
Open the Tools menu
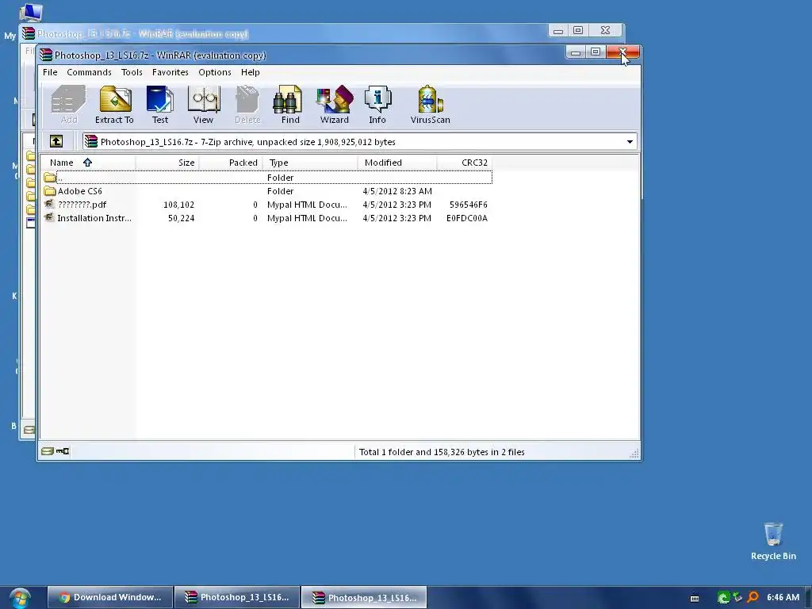(132, 72)
